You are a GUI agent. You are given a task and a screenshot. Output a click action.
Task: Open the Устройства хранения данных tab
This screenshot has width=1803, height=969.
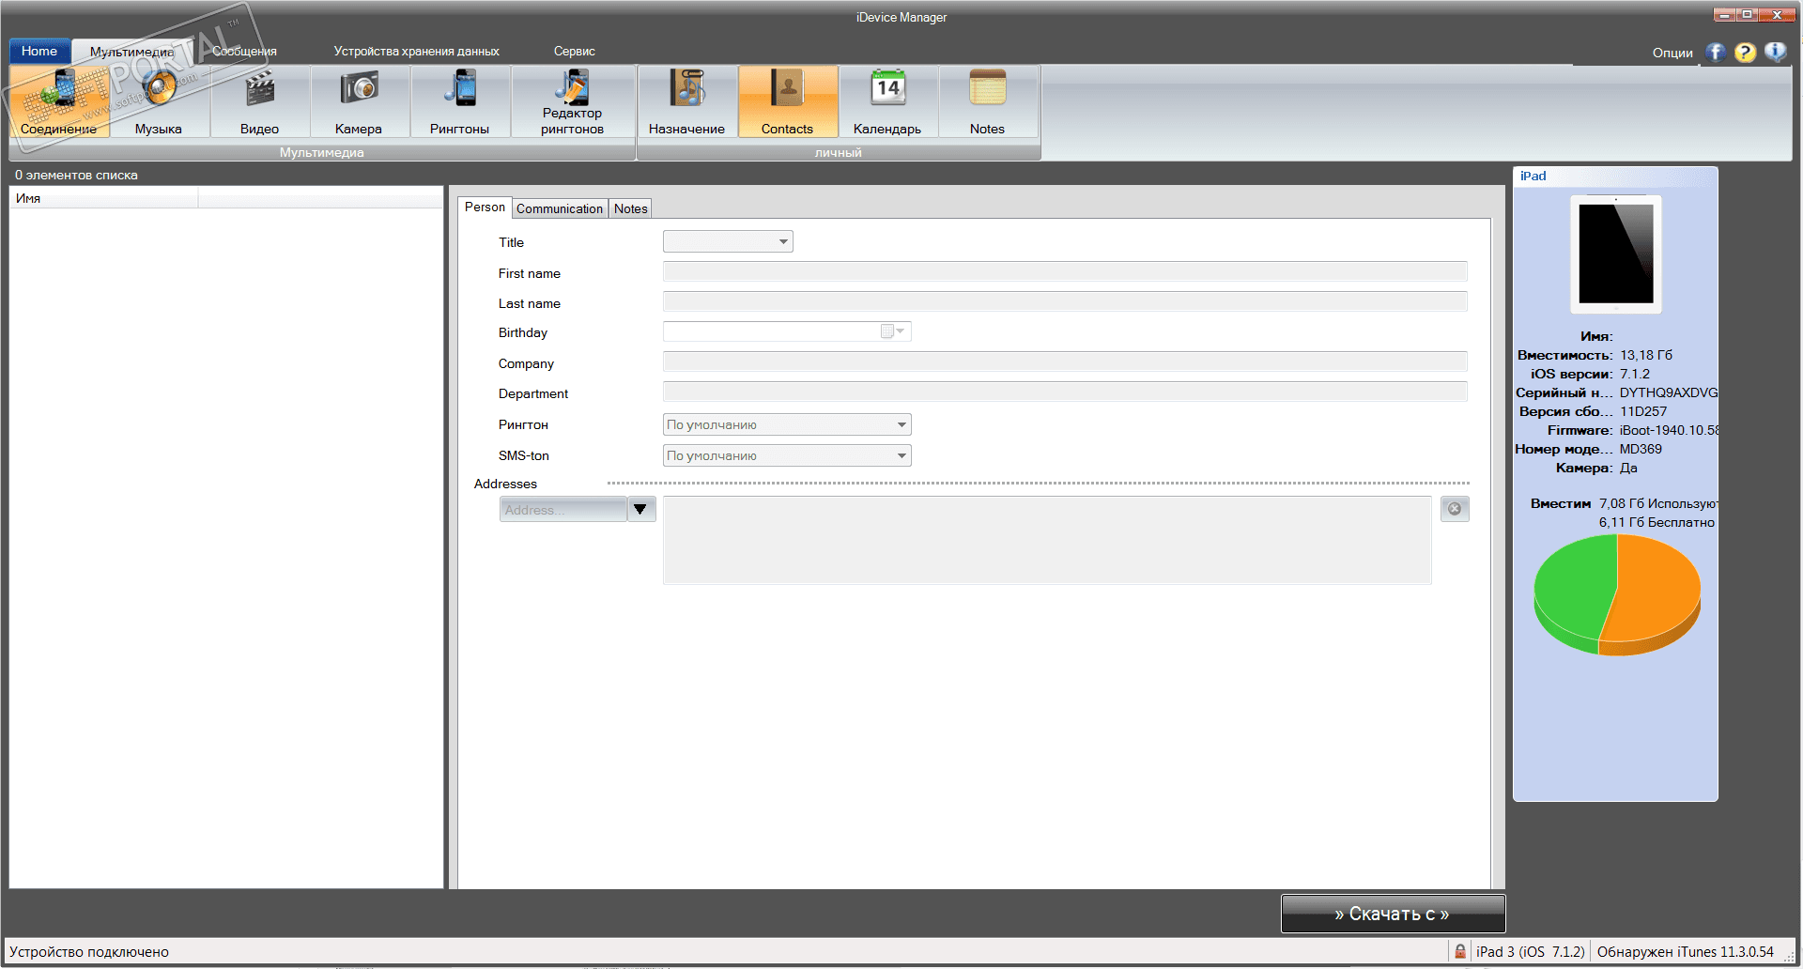point(416,52)
